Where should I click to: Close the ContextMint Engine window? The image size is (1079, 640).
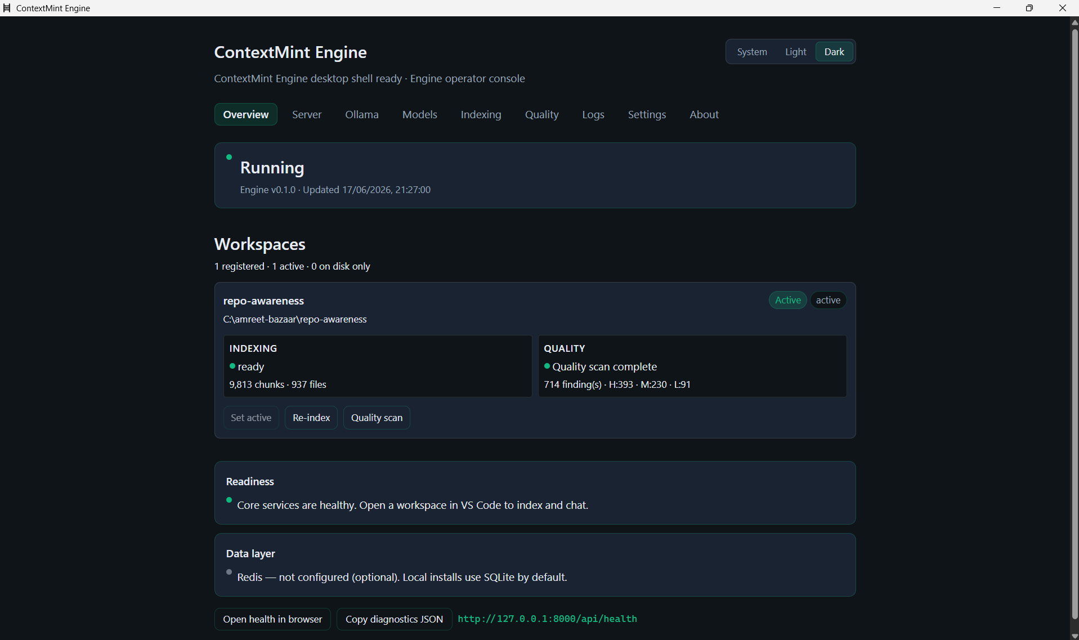tap(1062, 8)
